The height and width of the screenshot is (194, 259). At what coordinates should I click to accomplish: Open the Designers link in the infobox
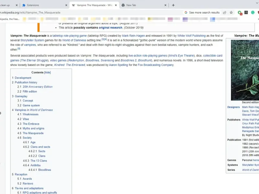tap(233, 107)
